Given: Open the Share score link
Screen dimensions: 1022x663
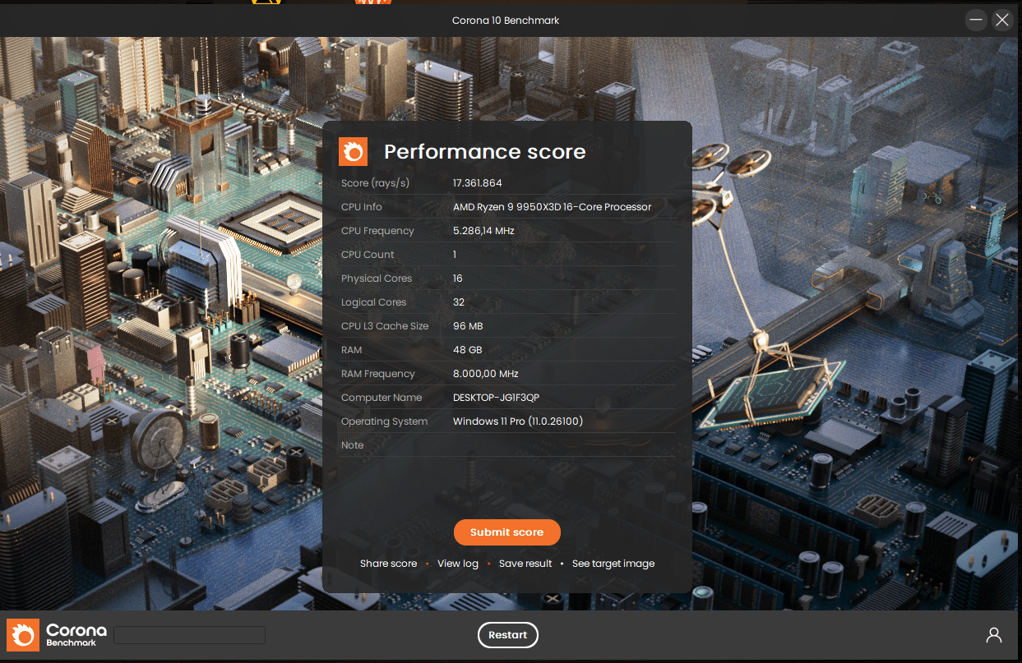Looking at the screenshot, I should [388, 564].
